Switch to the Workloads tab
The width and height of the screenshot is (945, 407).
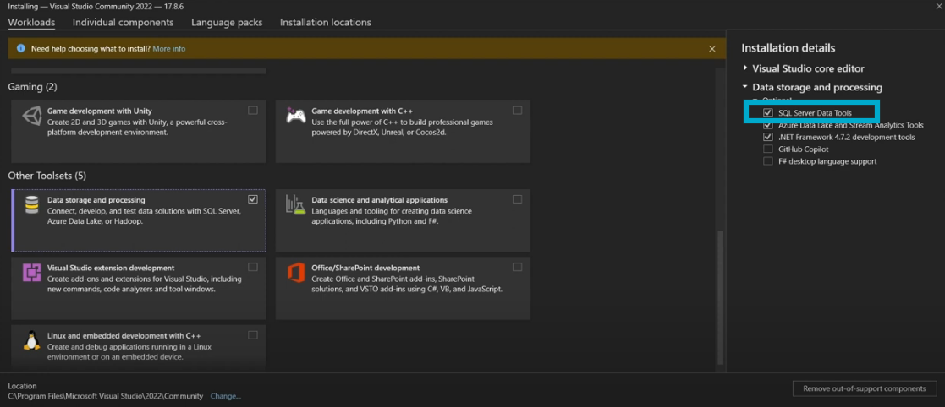[x=31, y=22]
